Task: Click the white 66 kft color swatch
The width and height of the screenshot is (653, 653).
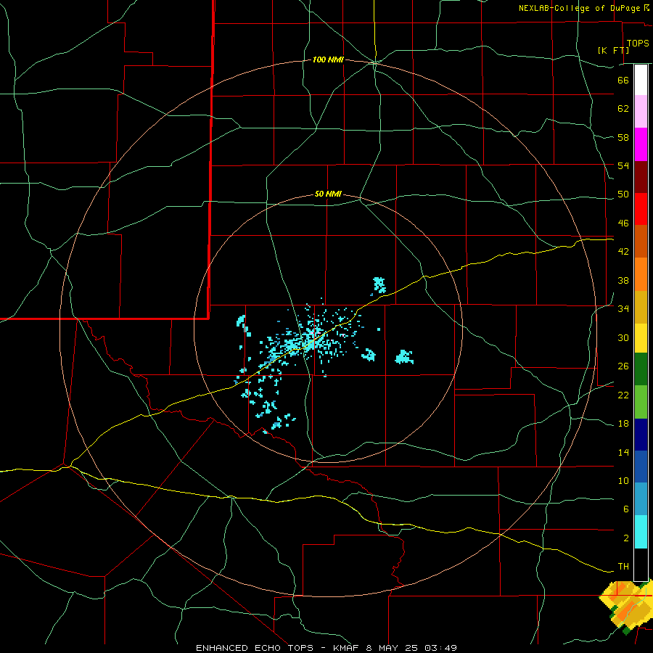Action: 641,80
